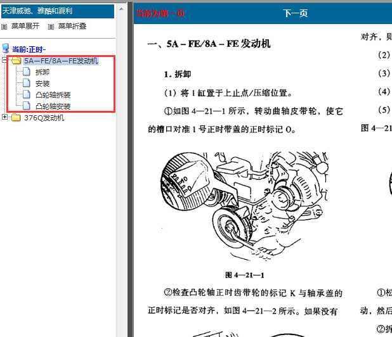Collapse the 5A—FE/8A—FE发动机 tree node

coord(4,60)
